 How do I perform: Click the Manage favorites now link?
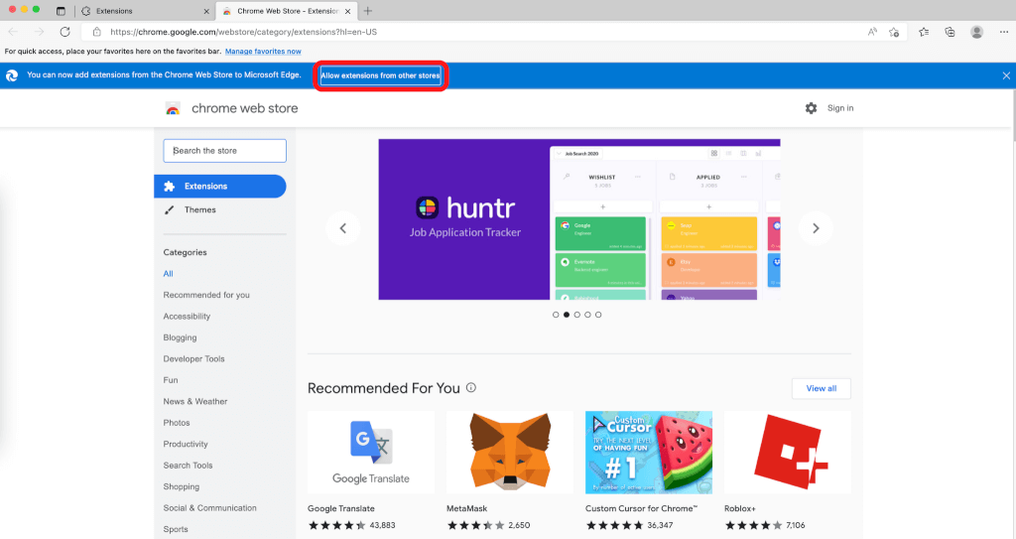click(x=263, y=51)
